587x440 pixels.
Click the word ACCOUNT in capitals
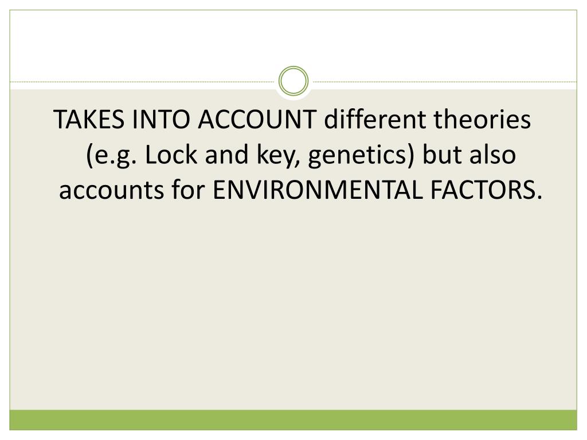(x=257, y=119)
